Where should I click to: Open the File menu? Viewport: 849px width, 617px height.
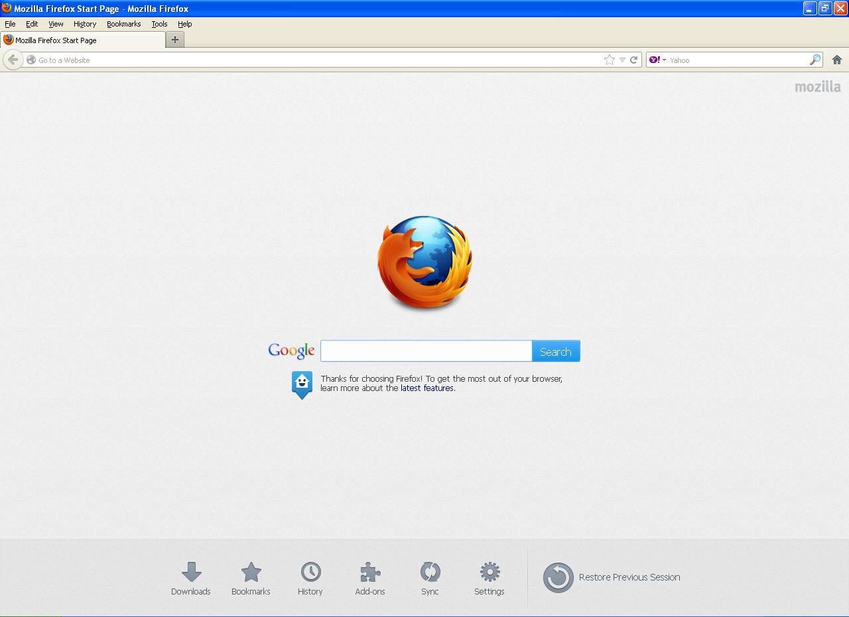coord(10,24)
